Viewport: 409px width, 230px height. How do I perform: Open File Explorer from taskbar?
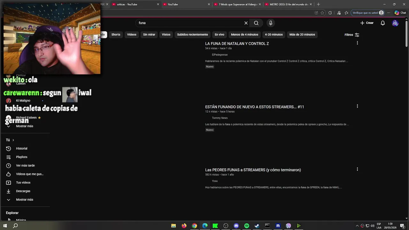tap(174, 226)
